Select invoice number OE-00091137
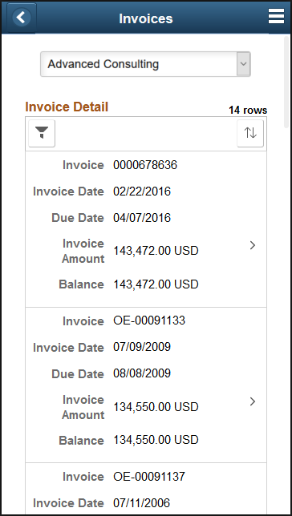This screenshot has width=292, height=516. (149, 476)
